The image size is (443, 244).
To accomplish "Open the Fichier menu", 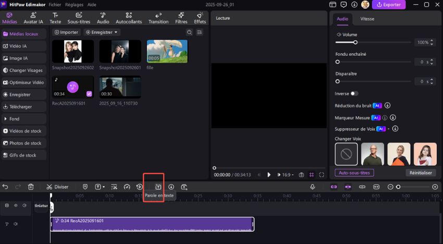I will (55, 5).
